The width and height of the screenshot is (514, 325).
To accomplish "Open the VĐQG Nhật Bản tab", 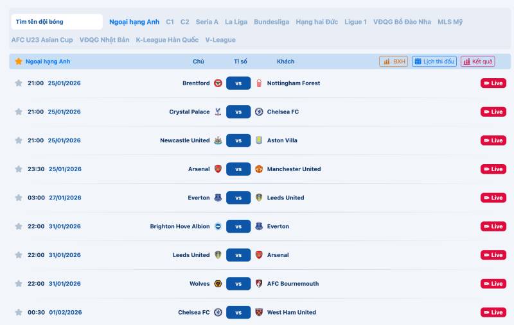I will point(104,40).
